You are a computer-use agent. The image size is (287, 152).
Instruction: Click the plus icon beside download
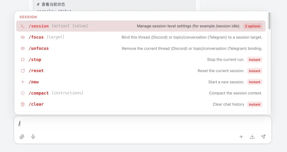pos(241,137)
